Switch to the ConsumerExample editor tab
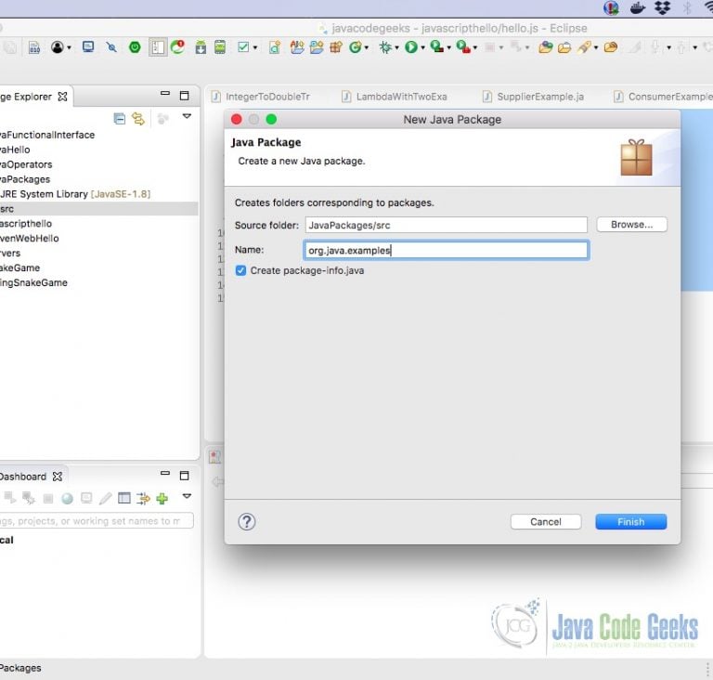 click(663, 97)
